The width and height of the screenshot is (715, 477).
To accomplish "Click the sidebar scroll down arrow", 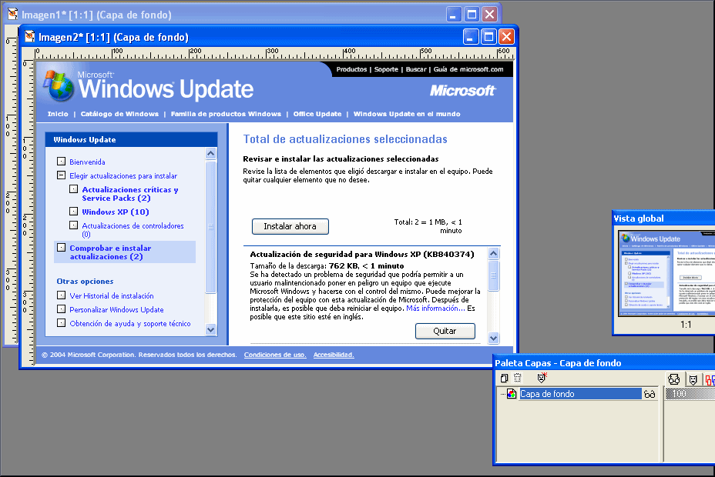I will click(211, 329).
